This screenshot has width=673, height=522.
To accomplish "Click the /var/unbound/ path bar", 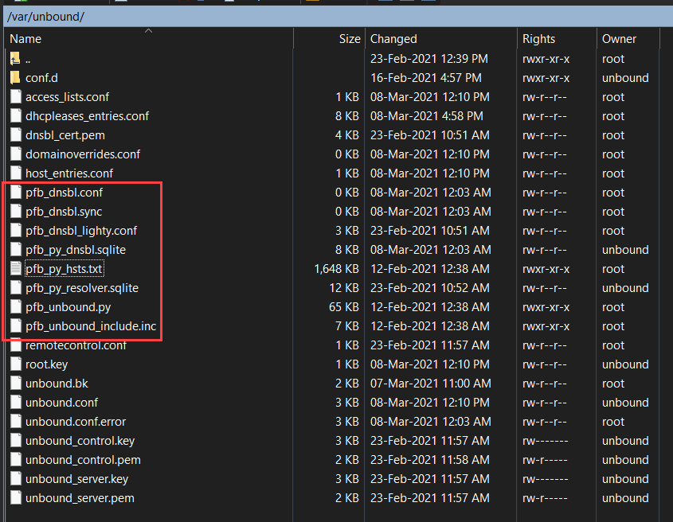I will (338, 17).
